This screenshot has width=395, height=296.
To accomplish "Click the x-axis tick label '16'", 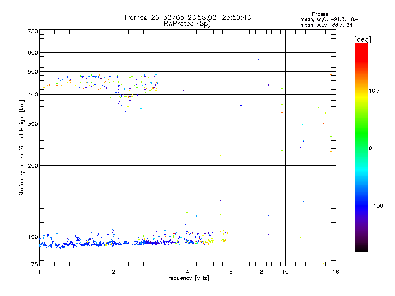I will tap(336, 272).
